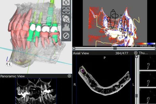Screen dimensions: 156x104
Task: Select the first cross-section thumbnail
Action: pos(148,62)
